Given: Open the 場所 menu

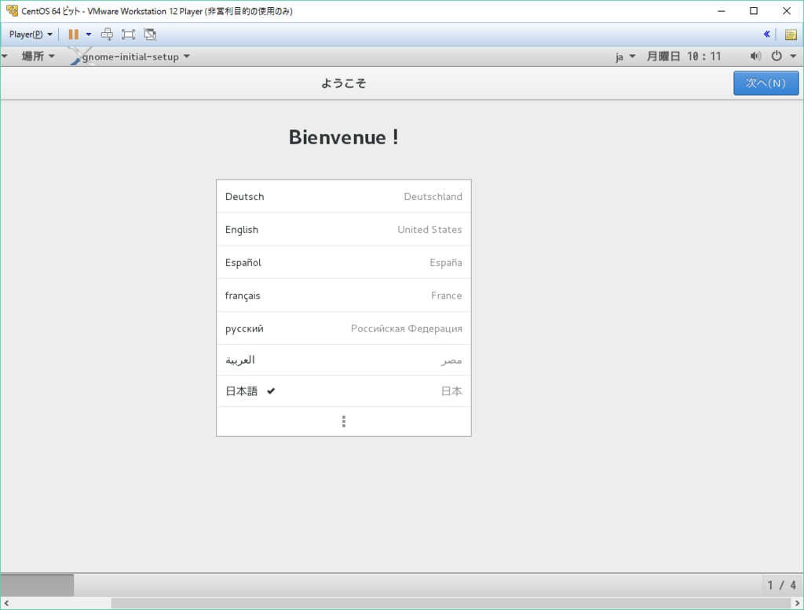Looking at the screenshot, I should point(38,56).
